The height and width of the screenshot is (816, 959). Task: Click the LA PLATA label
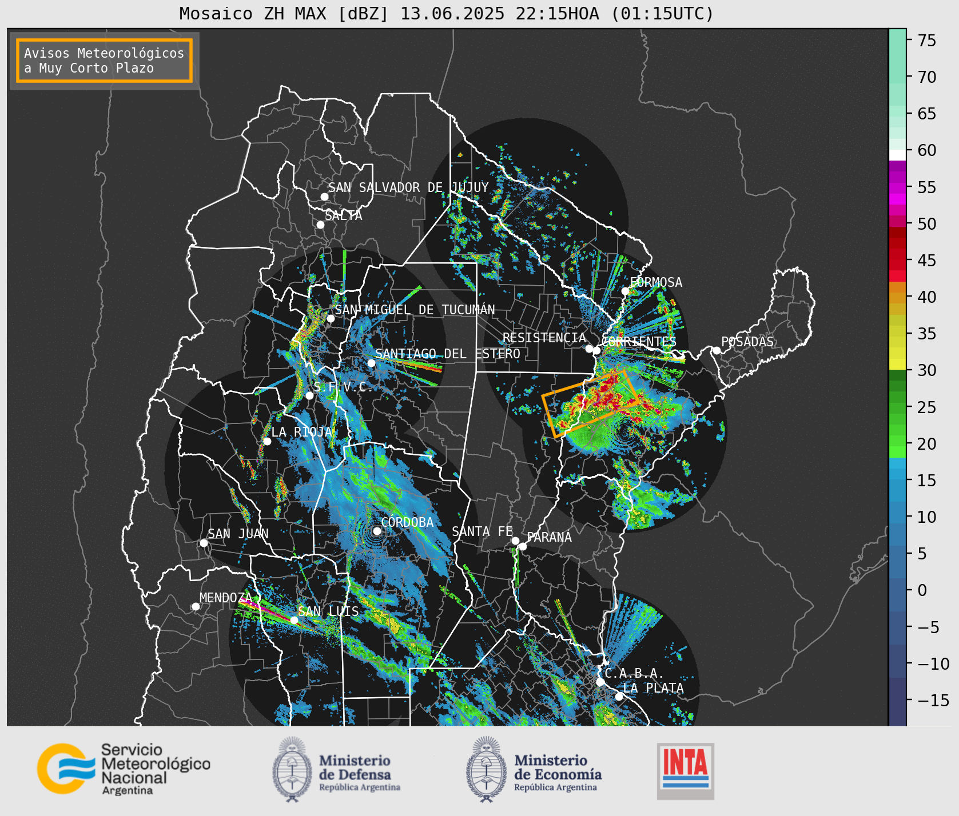(x=653, y=687)
